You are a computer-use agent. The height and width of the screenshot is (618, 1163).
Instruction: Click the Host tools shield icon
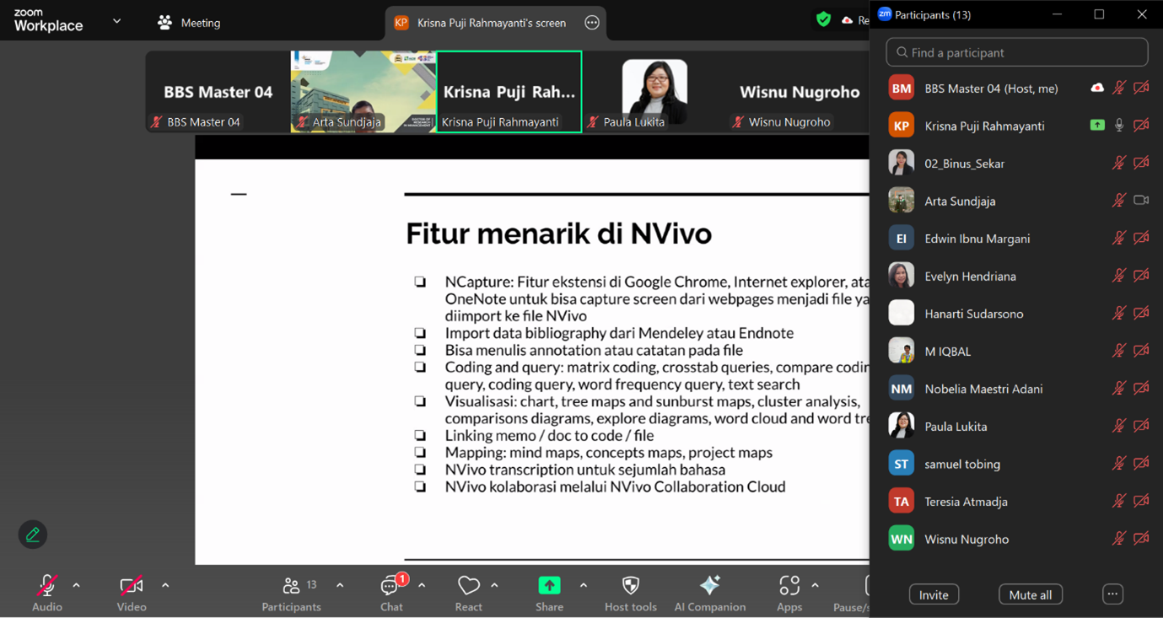tap(630, 585)
